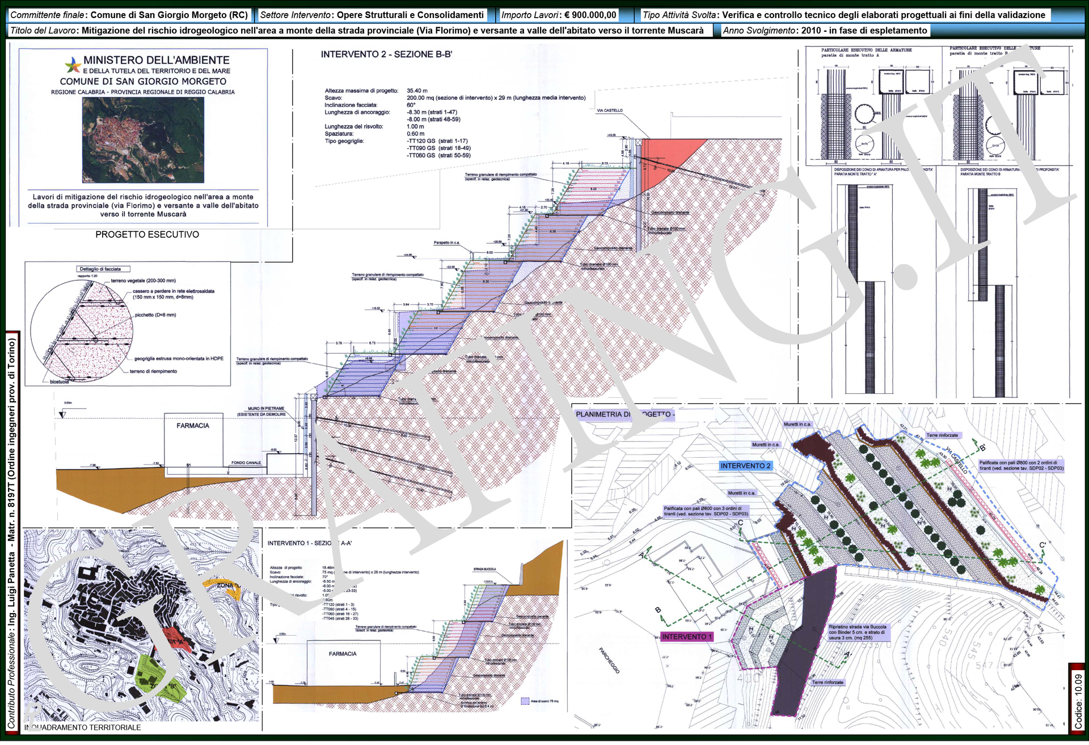
Task: Click the Anno Svolgimento 2010 field
Action: (825, 31)
